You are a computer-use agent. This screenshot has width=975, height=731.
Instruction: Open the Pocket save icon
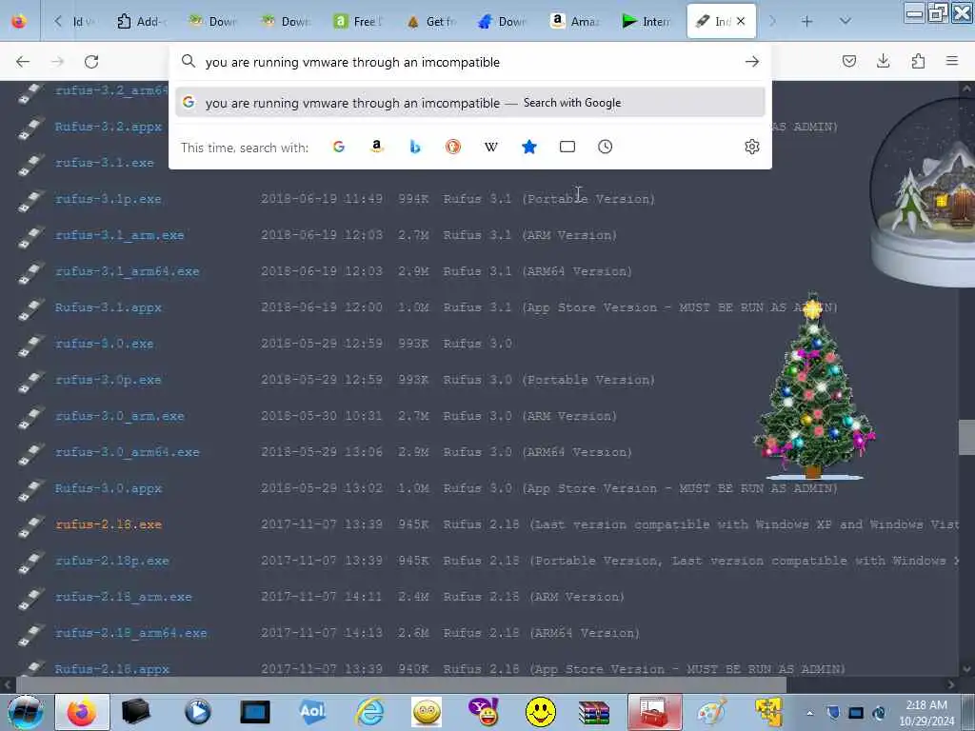[x=848, y=61]
